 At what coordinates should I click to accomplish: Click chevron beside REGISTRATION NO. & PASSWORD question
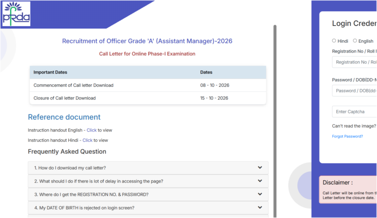(260, 194)
